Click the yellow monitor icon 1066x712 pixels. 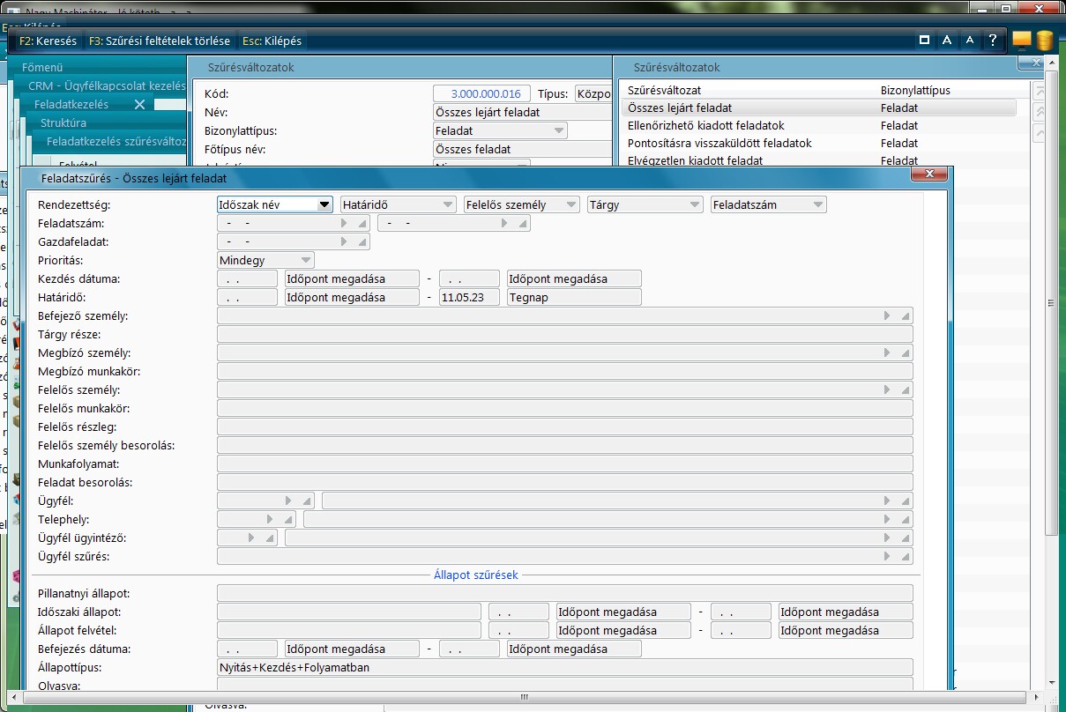pos(1022,40)
